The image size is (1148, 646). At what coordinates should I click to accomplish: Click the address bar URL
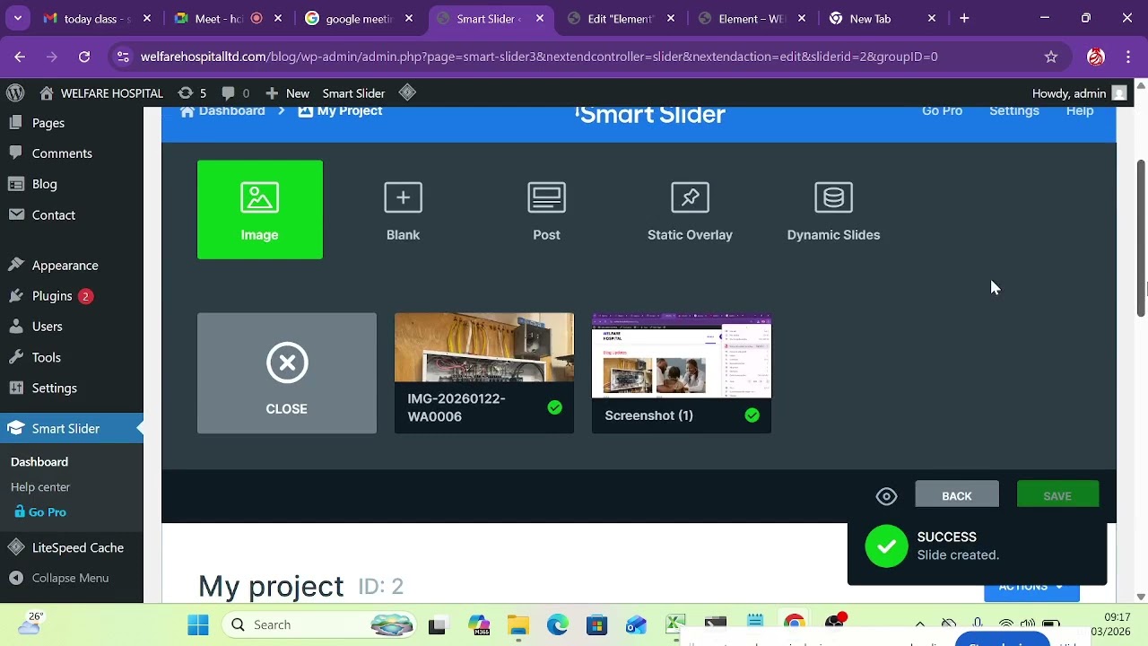point(539,57)
